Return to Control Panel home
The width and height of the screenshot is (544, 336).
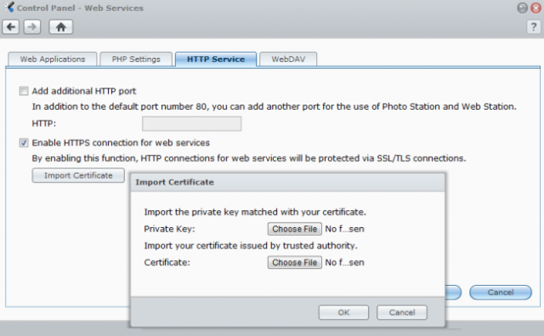(60, 26)
